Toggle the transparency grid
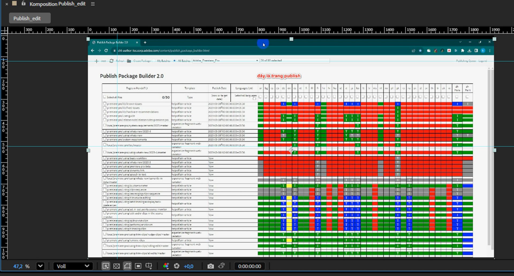514x276 pixels. point(116,266)
